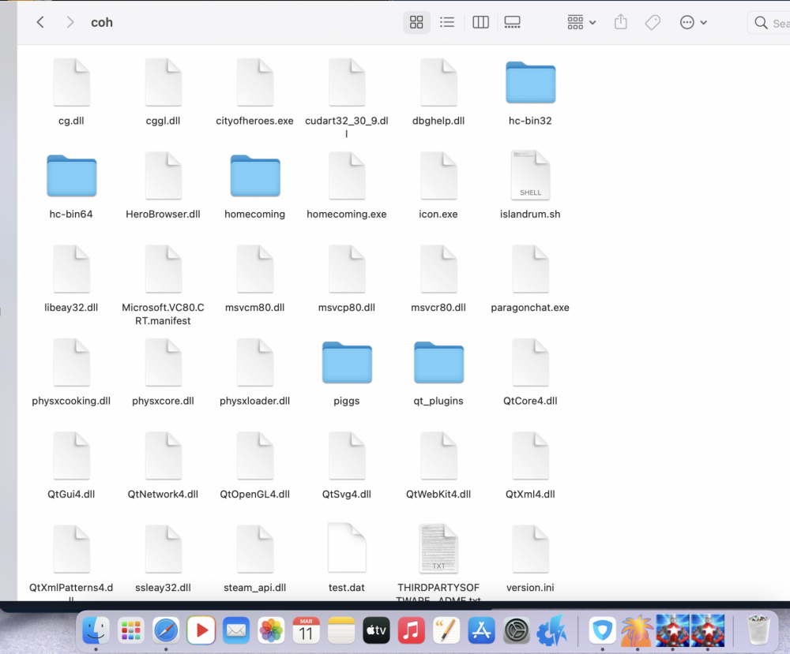Open the More actions ellipsis menu
790x654 pixels.
click(x=693, y=23)
